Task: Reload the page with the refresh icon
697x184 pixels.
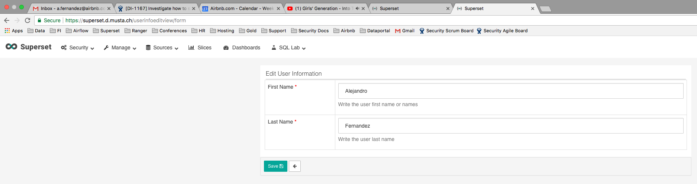Action: click(28, 20)
